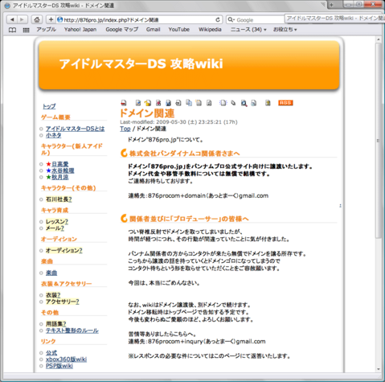Screen dimensions: 385x382
Task: Open the Gmail bookmark
Action: (154, 30)
